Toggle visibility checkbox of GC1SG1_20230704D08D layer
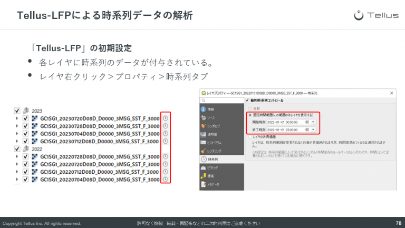The image size is (405, 228). [x=25, y=134]
